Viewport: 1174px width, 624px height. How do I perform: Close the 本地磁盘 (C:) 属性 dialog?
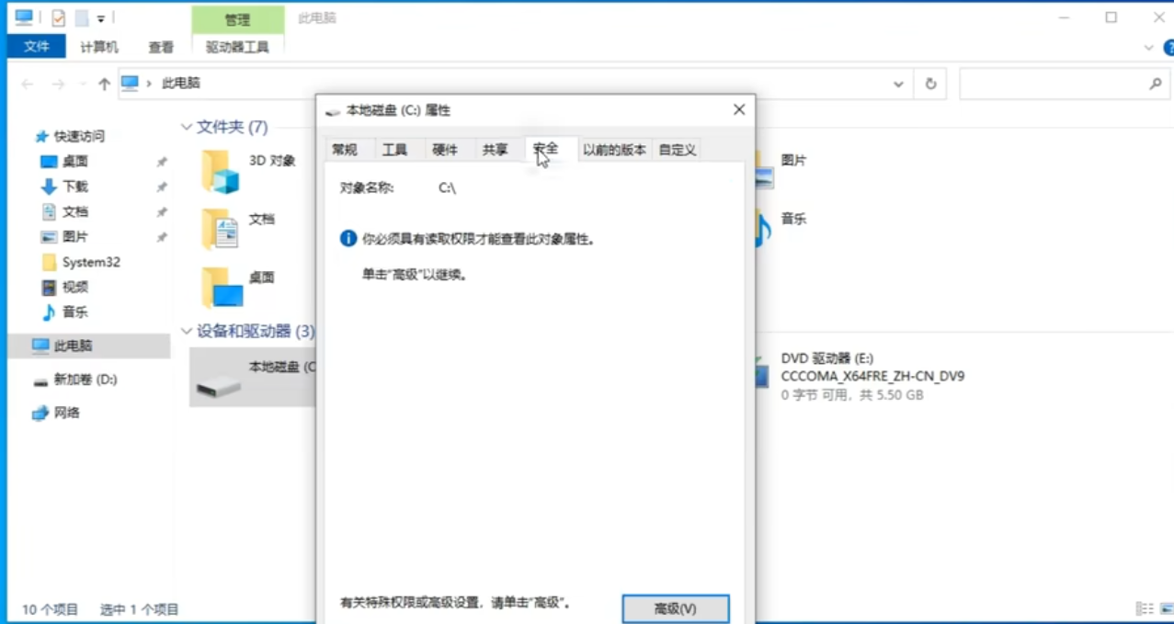pyautogui.click(x=738, y=109)
